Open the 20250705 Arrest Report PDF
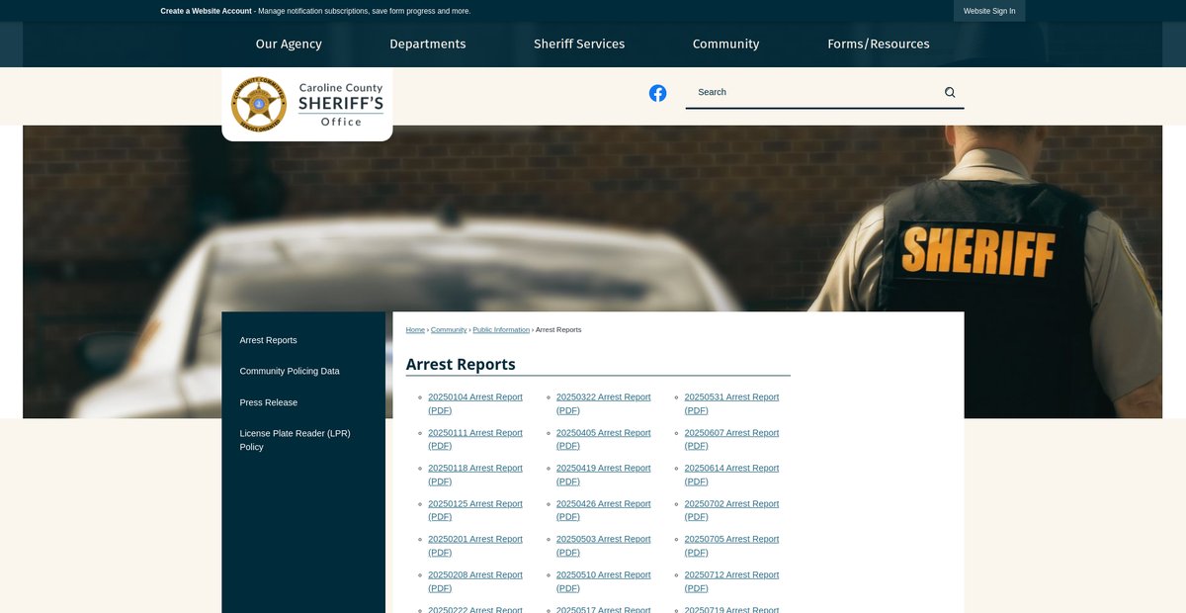This screenshot has width=1186, height=613. [x=732, y=546]
